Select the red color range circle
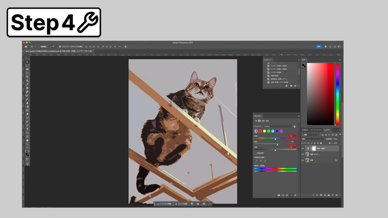Viewport: 388px width, 218px height. (260, 131)
